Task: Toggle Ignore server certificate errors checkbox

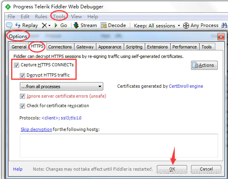Action: 22,96
